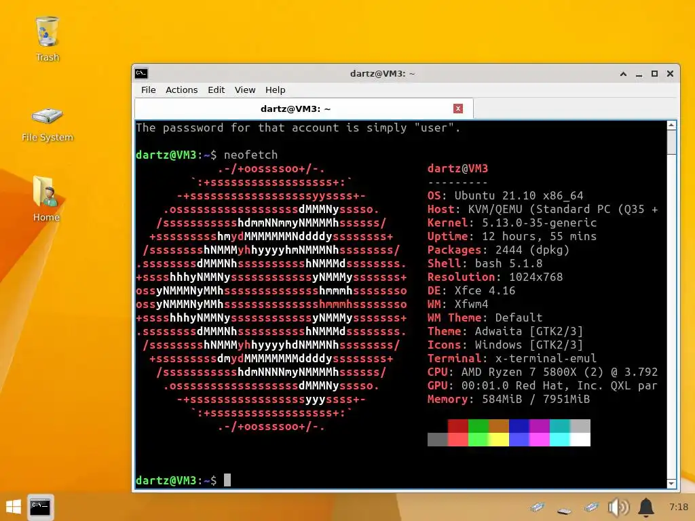Viewport: 695px width, 521px height.
Task: Click the "Shell: bash 5.1.8" line
Action: pyautogui.click(x=485, y=263)
